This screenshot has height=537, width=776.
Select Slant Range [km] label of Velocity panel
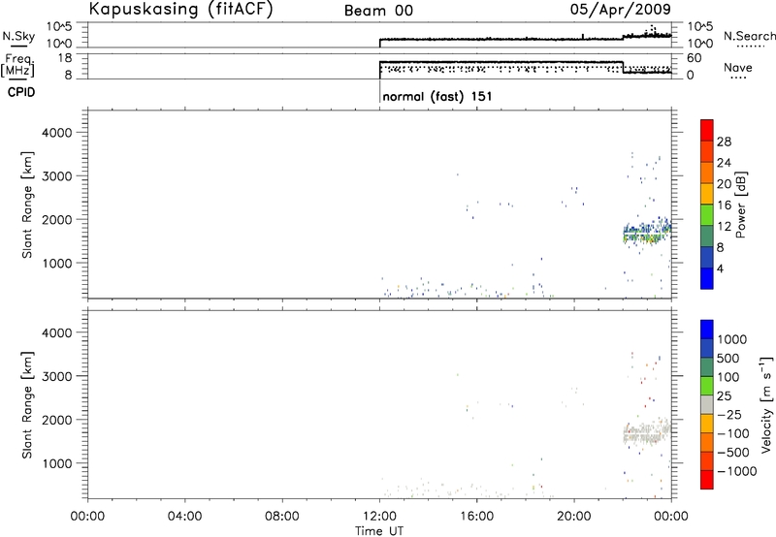pos(27,405)
